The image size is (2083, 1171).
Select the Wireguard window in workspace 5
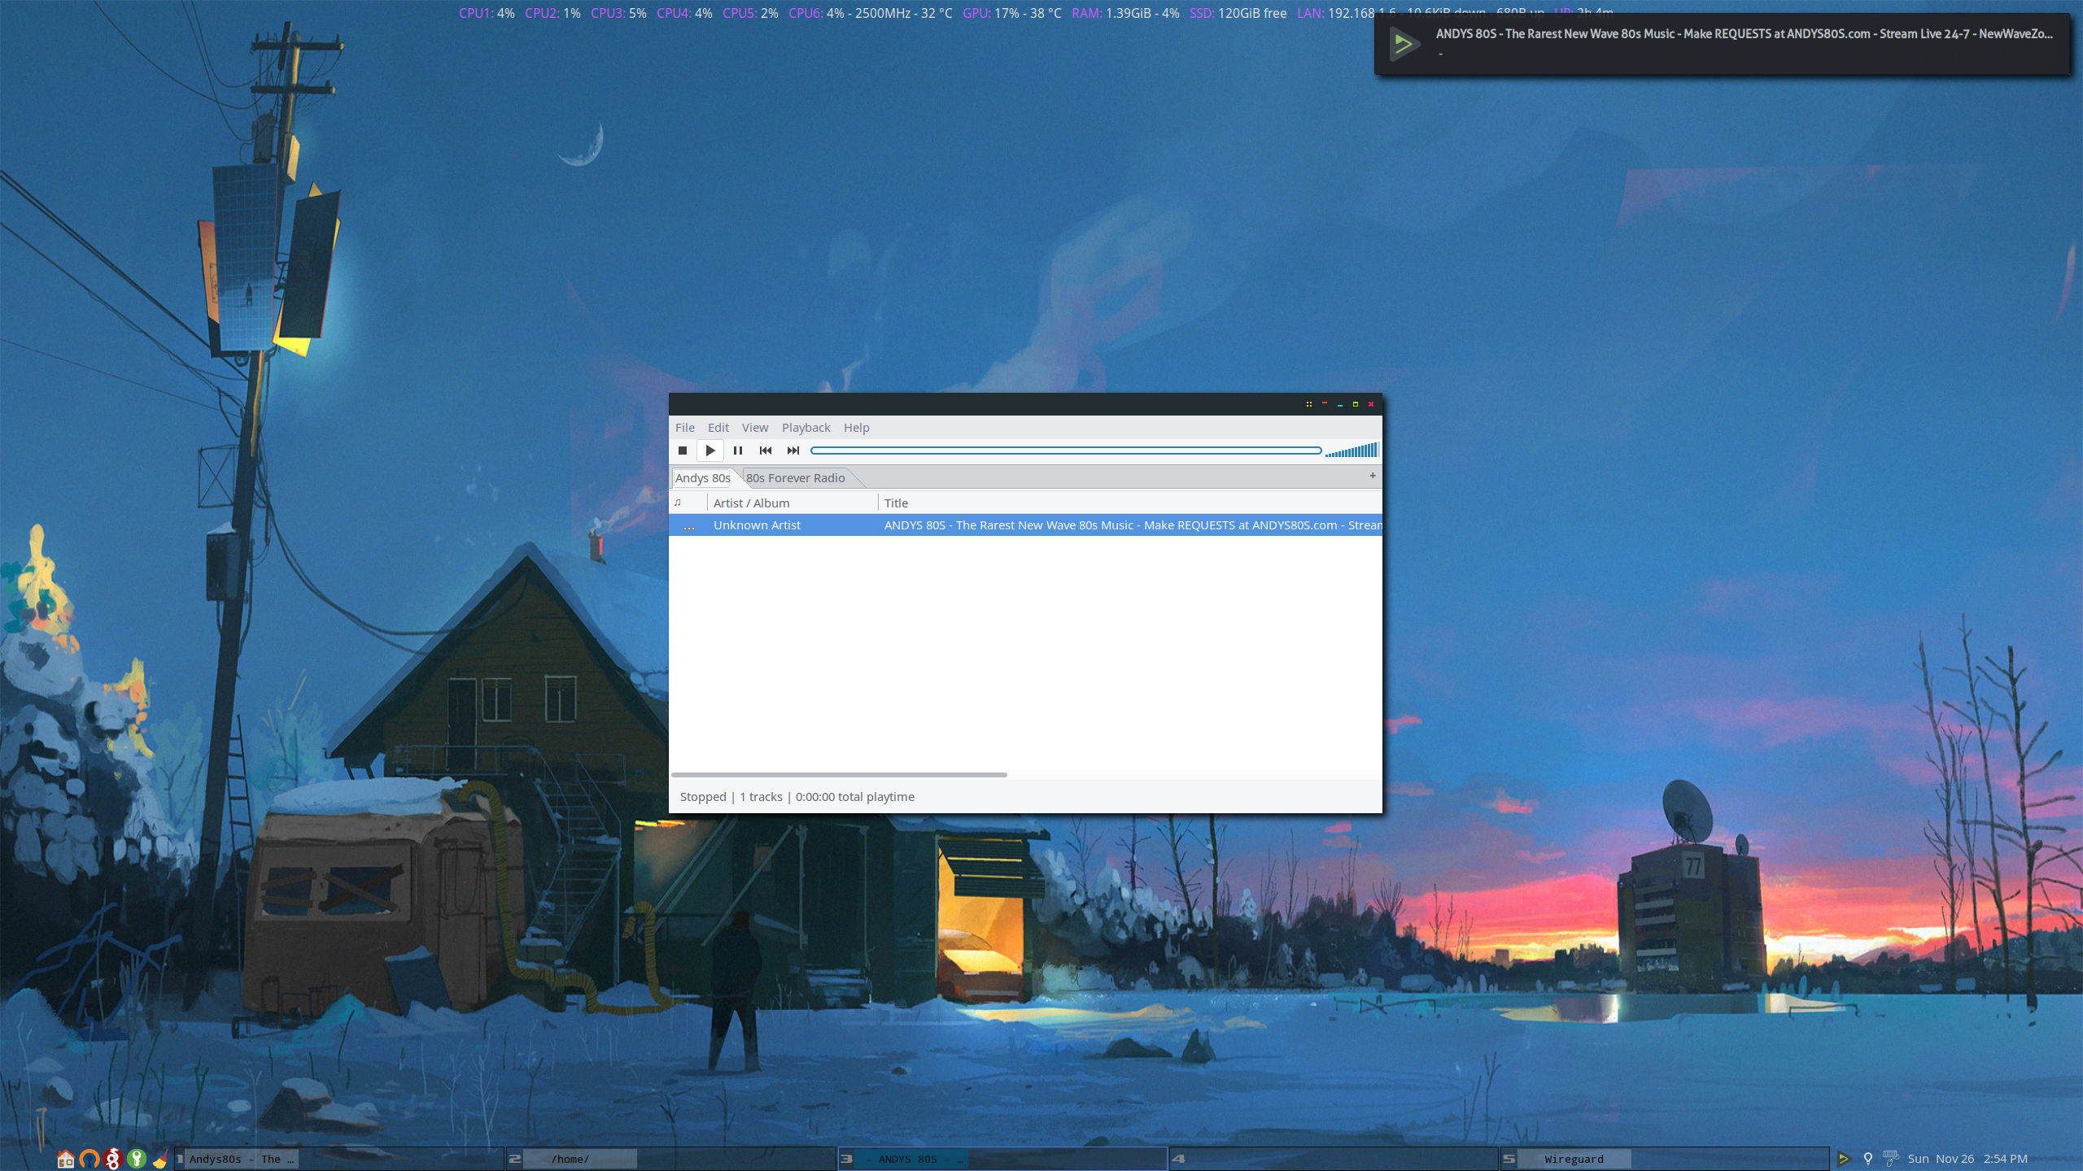1574,1159
